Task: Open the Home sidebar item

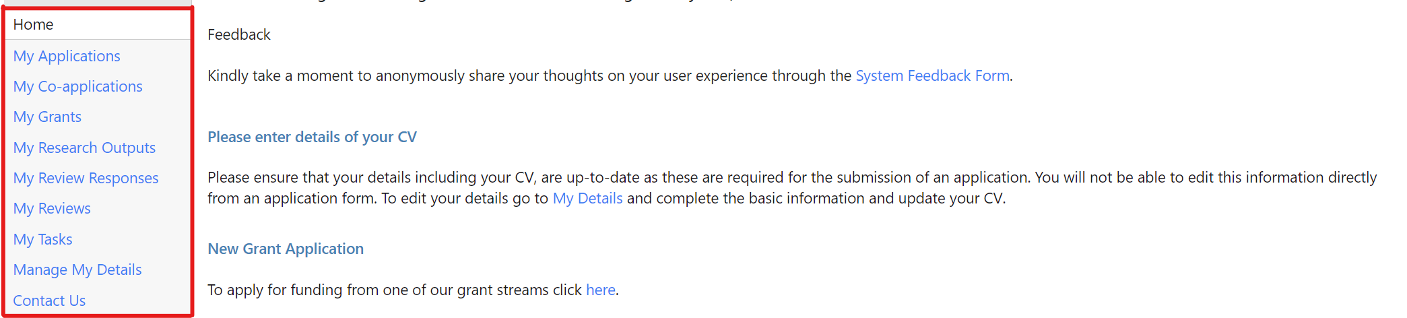Action: click(33, 25)
